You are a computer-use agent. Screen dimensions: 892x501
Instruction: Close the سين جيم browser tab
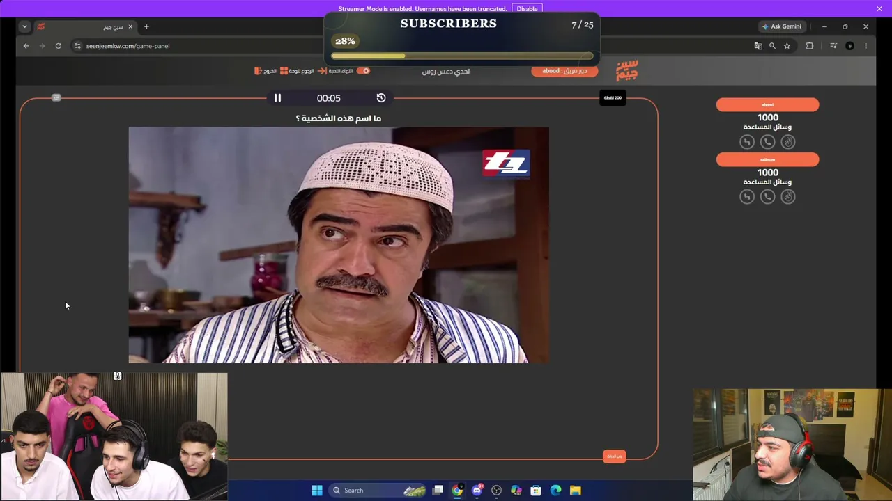[x=130, y=26]
